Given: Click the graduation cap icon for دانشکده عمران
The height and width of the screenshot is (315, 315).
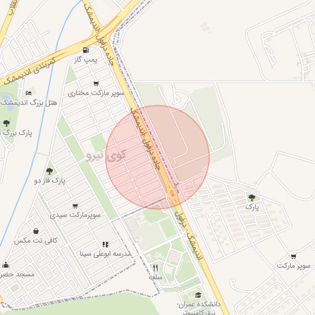Looking at the screenshot, I should point(198,295).
